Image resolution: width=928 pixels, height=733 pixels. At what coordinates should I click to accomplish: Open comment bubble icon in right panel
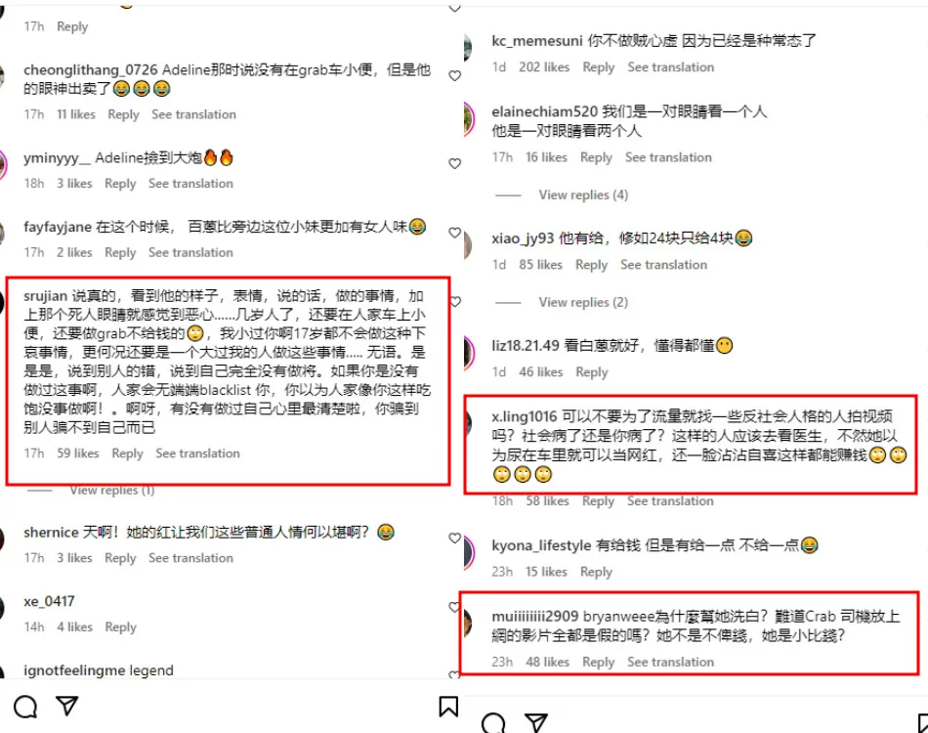coord(493,723)
